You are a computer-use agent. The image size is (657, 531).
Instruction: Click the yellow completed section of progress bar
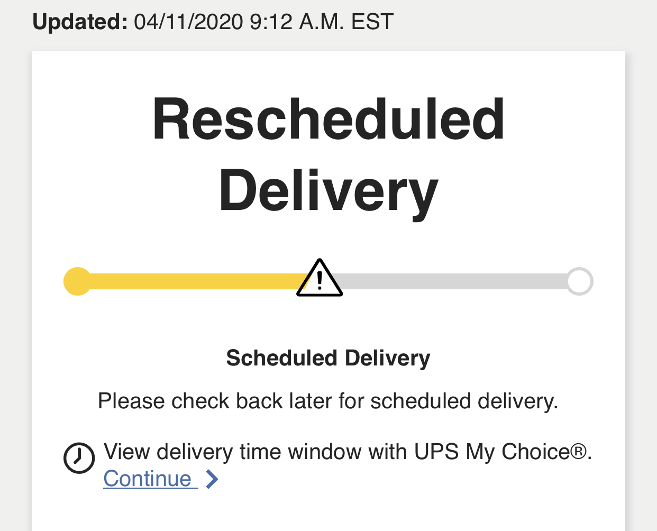pos(190,281)
